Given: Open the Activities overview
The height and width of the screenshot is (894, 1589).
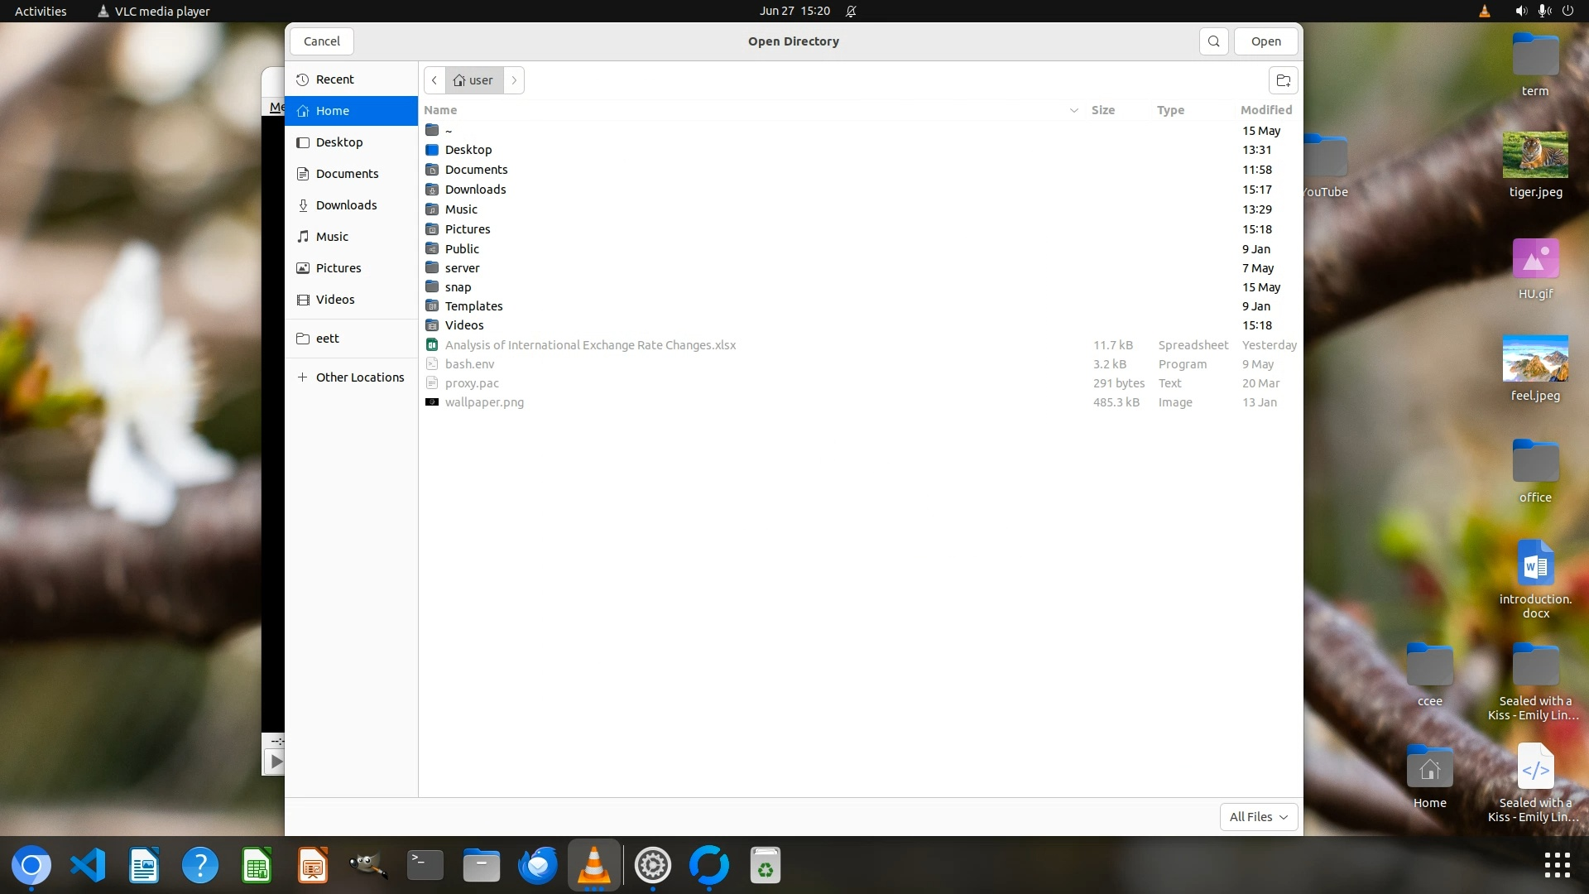Looking at the screenshot, I should [41, 11].
